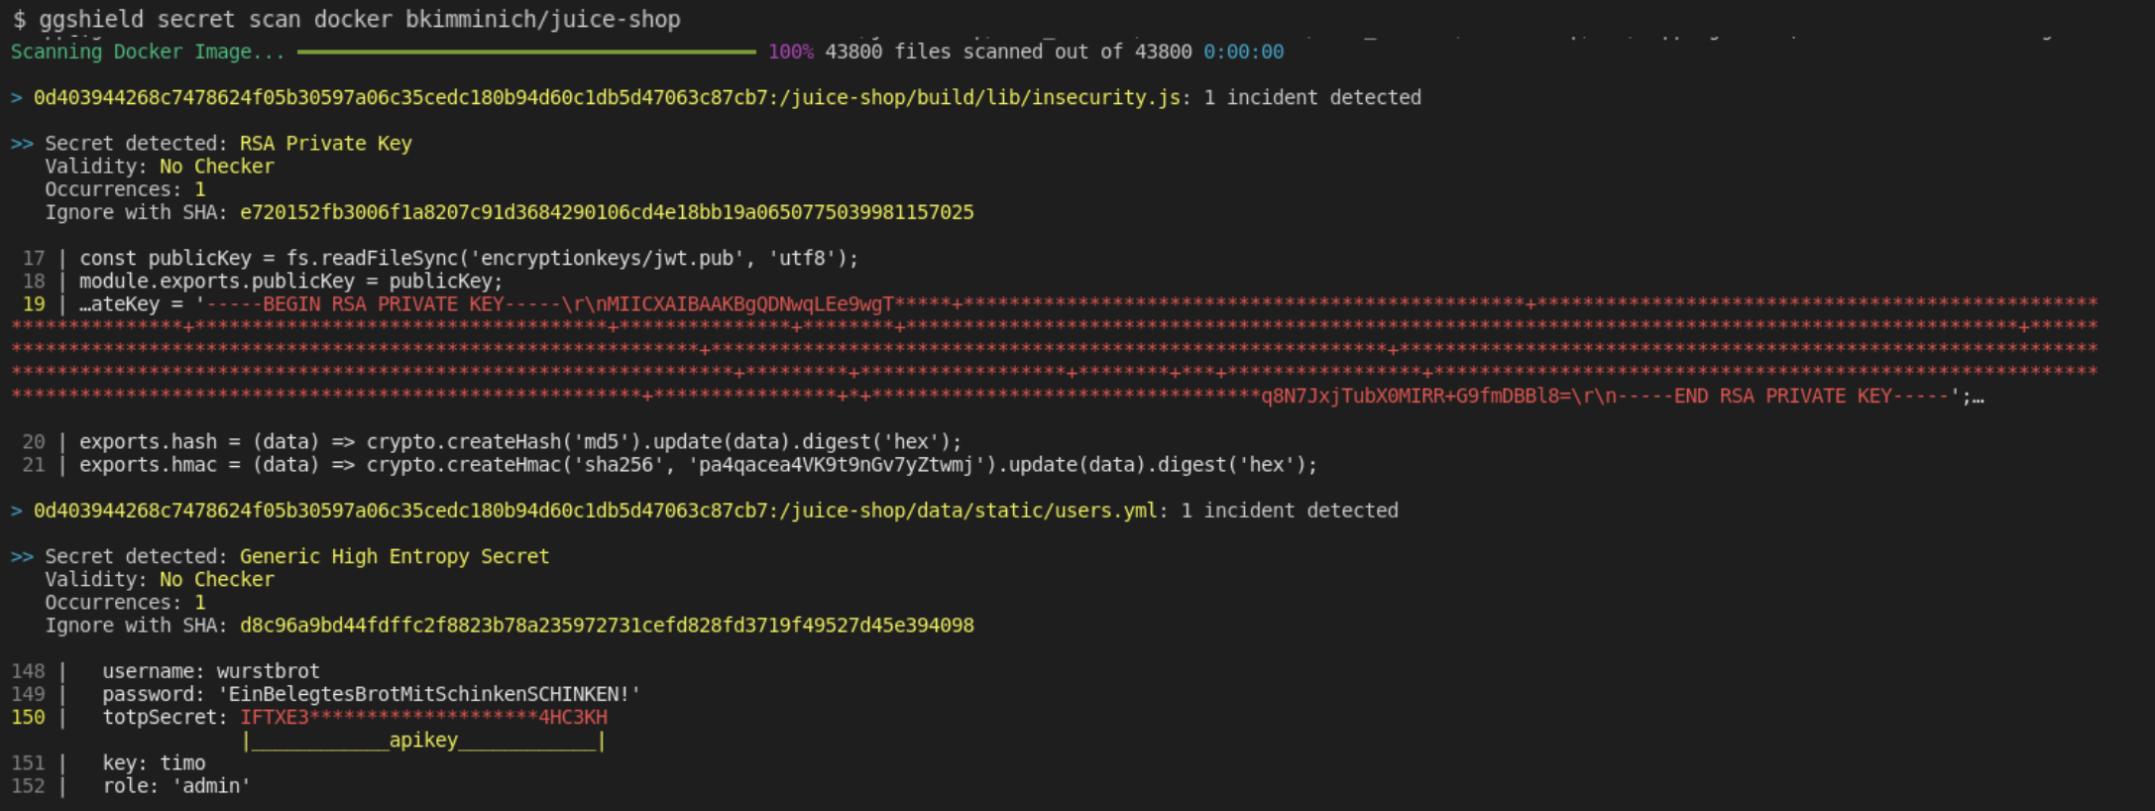Viewport: 2155px width, 811px height.
Task: Click the '>>' marker before RSA Private Key
Action: coord(22,144)
